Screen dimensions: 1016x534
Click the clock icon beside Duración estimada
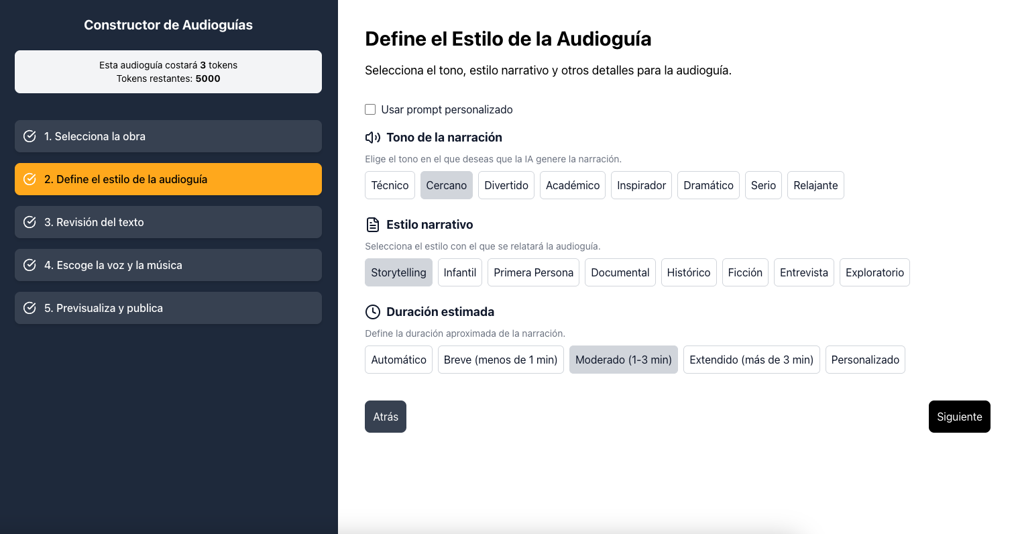point(372,312)
